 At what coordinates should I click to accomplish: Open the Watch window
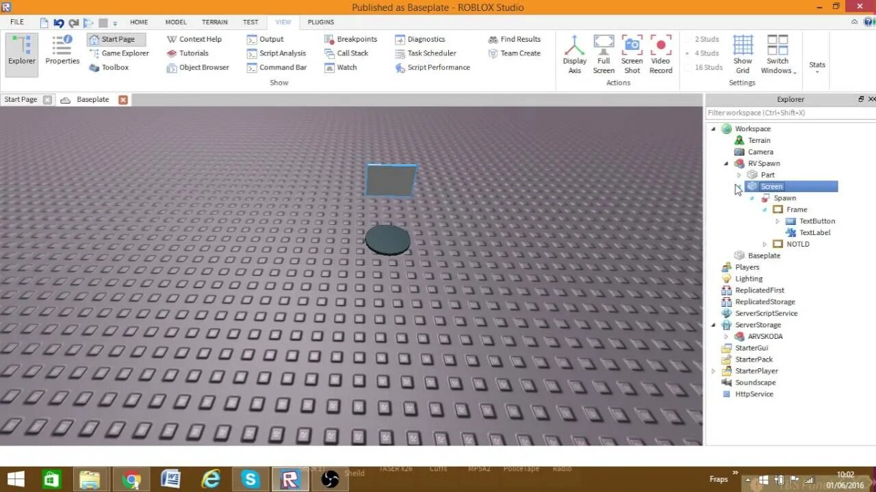tap(341, 68)
